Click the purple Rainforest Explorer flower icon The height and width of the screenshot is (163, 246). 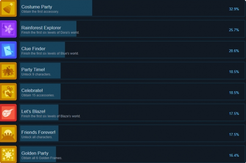[8, 29]
